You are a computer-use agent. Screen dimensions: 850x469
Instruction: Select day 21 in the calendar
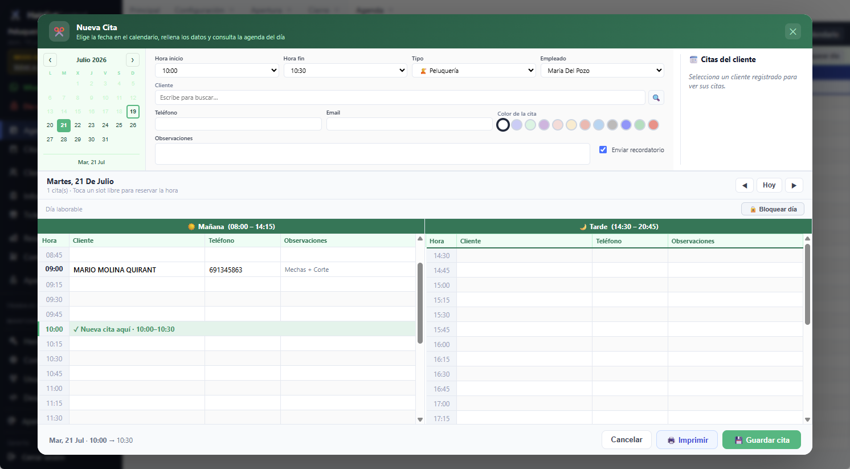pyautogui.click(x=64, y=125)
